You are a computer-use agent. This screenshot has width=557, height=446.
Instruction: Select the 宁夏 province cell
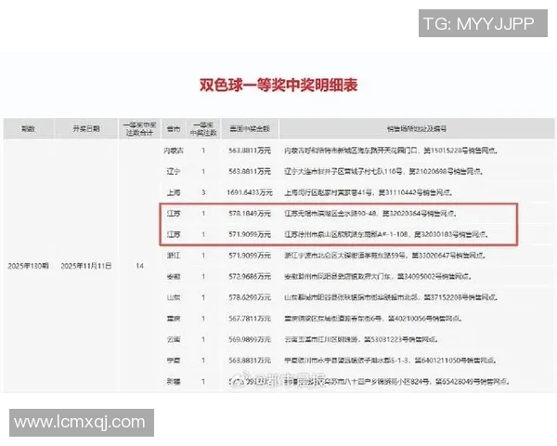point(174,361)
